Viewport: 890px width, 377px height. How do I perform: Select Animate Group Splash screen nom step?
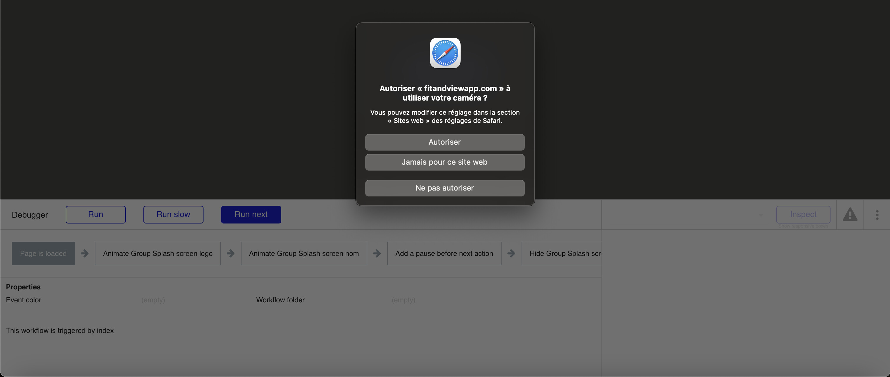tap(304, 253)
